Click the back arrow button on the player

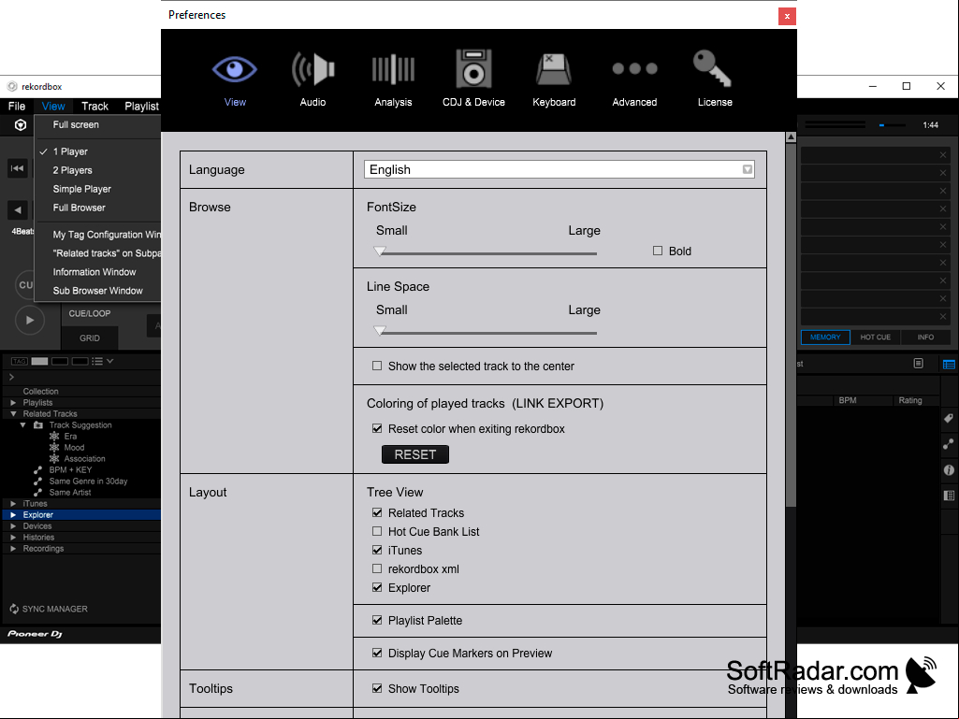tap(17, 209)
